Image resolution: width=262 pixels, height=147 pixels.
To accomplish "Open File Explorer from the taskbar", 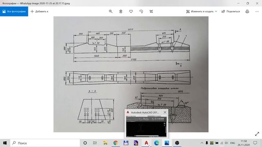I will click(105, 143).
